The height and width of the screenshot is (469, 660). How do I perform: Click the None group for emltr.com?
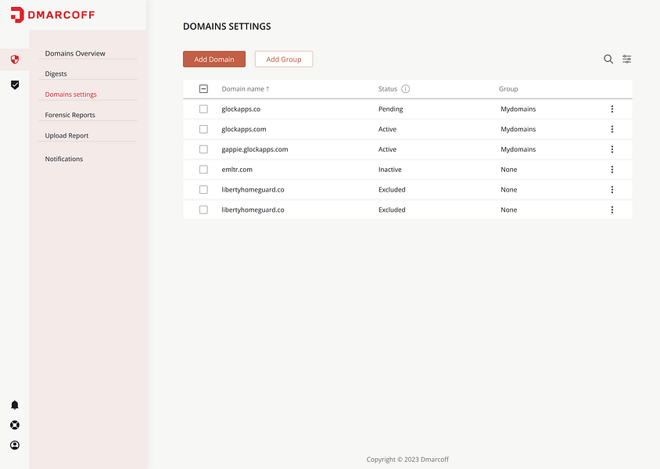coord(509,170)
